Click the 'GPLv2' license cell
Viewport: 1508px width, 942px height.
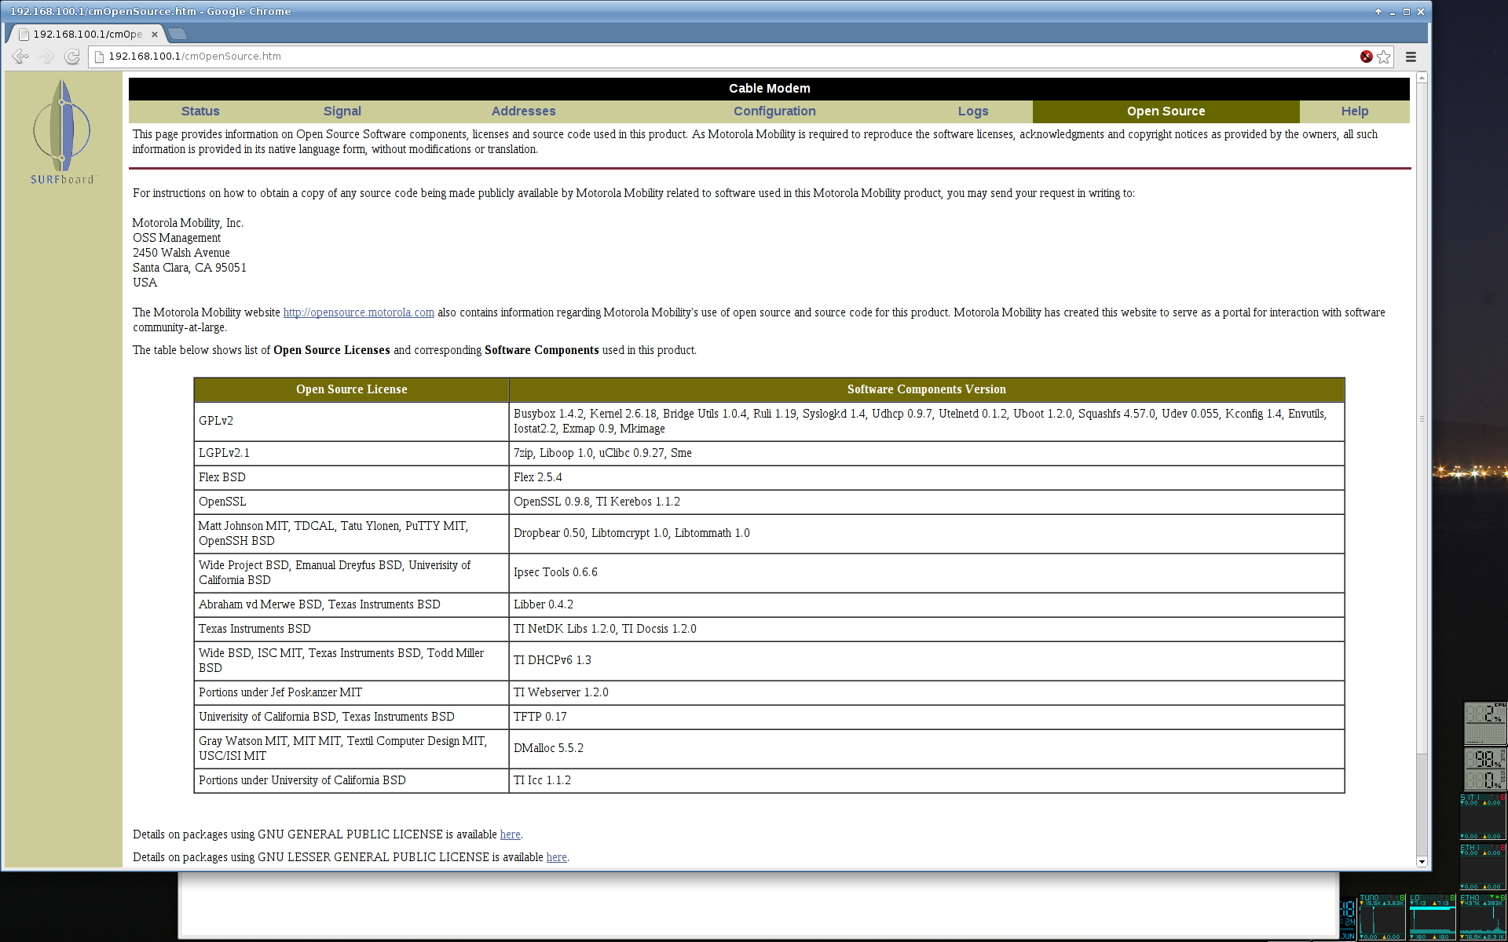point(352,422)
